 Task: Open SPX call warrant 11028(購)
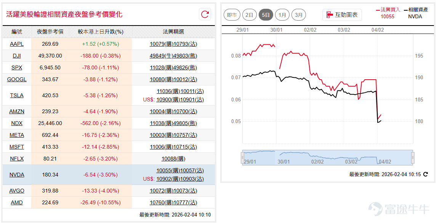pyautogui.click(x=162, y=67)
